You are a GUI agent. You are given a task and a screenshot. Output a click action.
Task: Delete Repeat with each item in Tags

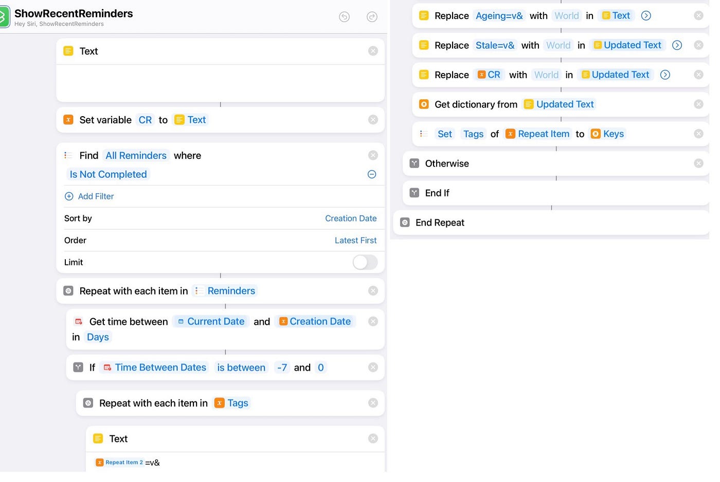pyautogui.click(x=373, y=403)
